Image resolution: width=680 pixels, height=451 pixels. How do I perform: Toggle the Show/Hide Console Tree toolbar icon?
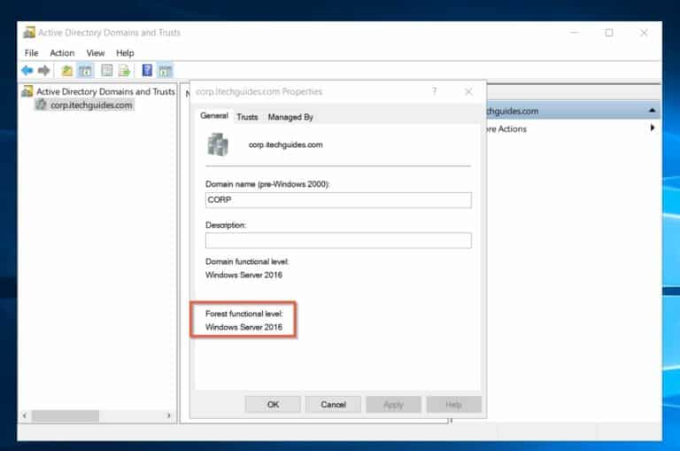[x=85, y=70]
